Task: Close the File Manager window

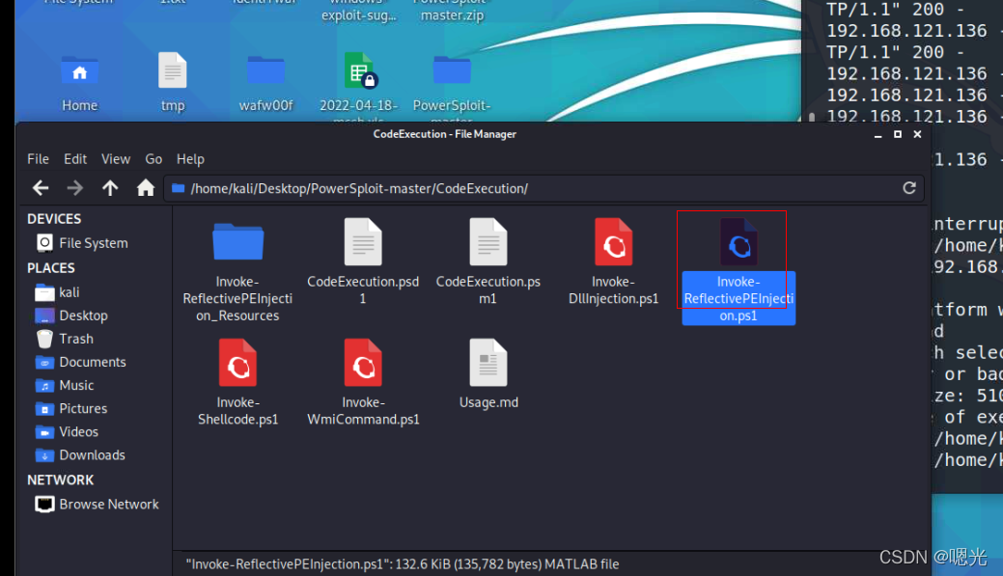Action: pyautogui.click(x=917, y=134)
